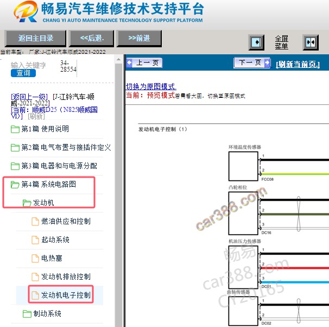Click 返回上一级 link

click(29, 97)
